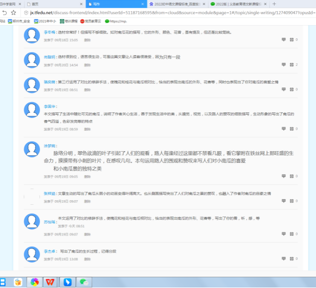The height and width of the screenshot is (288, 316).
Task: Click 删除 link under 尚聪明's comment
Action: coord(87,65)
